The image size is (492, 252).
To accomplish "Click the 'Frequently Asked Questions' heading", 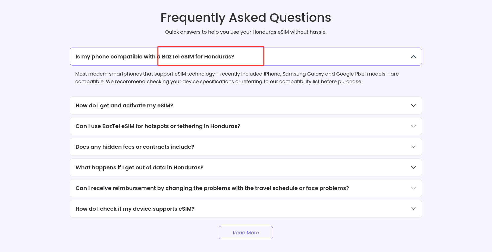I will pos(246,18).
